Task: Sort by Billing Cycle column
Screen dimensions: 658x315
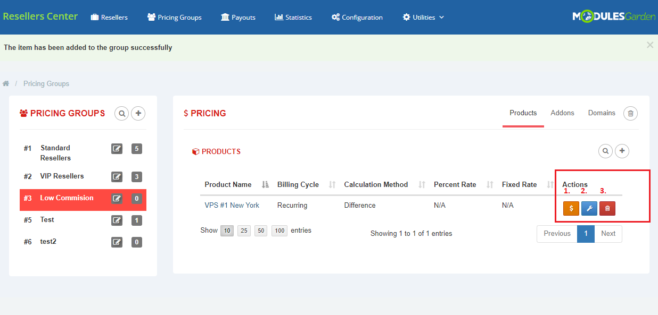Action: coord(306,185)
